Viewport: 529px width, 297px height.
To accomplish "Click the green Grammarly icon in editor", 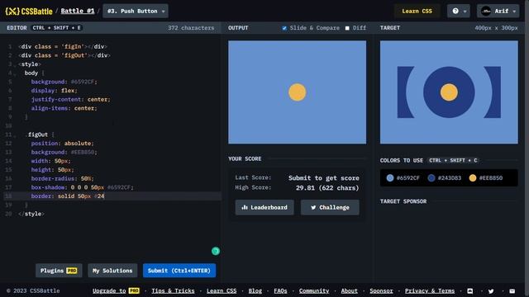I will pyautogui.click(x=216, y=251).
